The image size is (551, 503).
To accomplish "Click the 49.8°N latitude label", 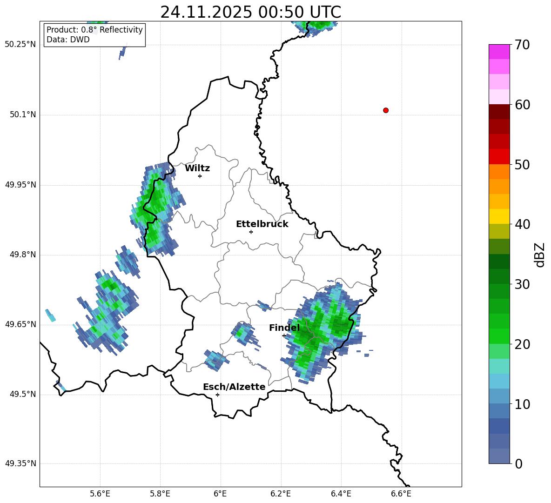I will point(23,255).
